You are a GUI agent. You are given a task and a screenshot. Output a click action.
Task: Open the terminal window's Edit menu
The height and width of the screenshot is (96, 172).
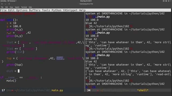pos(6,7)
